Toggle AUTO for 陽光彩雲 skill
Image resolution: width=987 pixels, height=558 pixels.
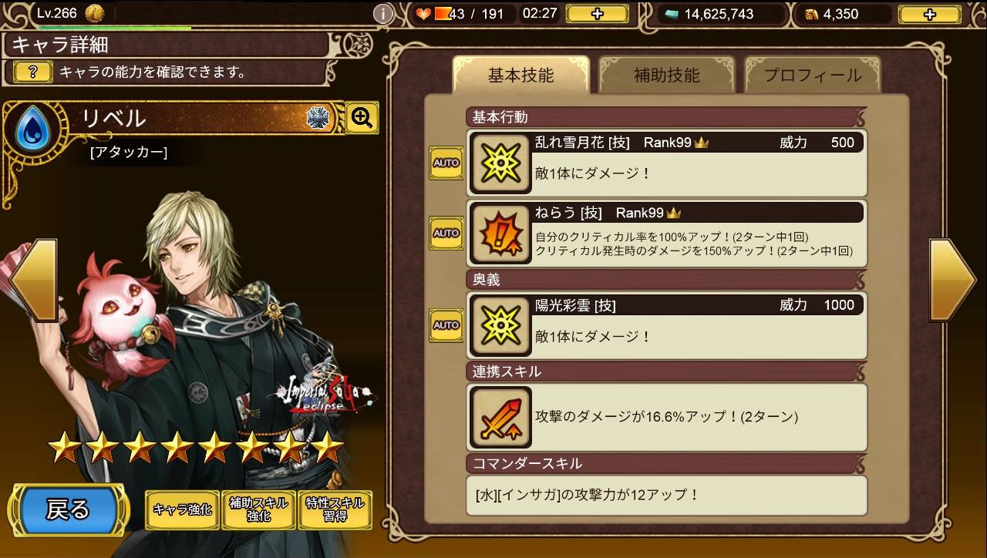coord(446,324)
